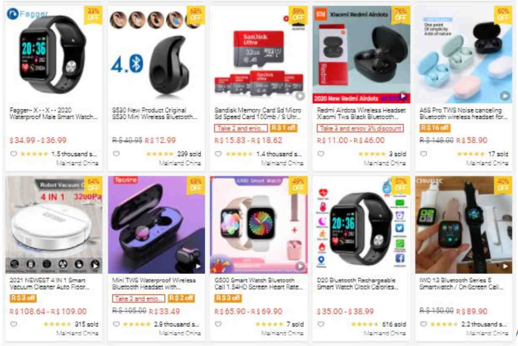Click heart icon on Sandisk Memory Card
The image size is (518, 346).
(x=218, y=154)
